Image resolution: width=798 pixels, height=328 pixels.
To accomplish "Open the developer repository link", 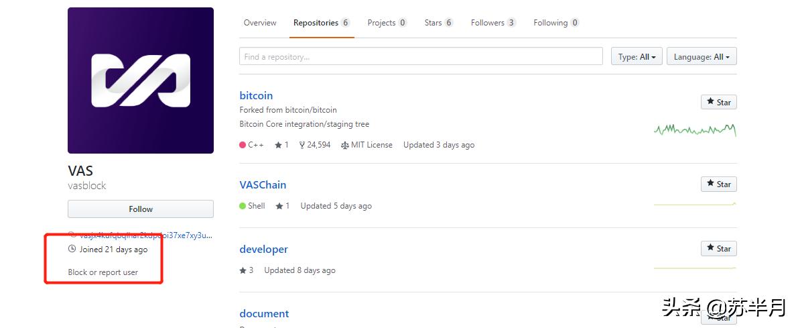I will pos(263,250).
